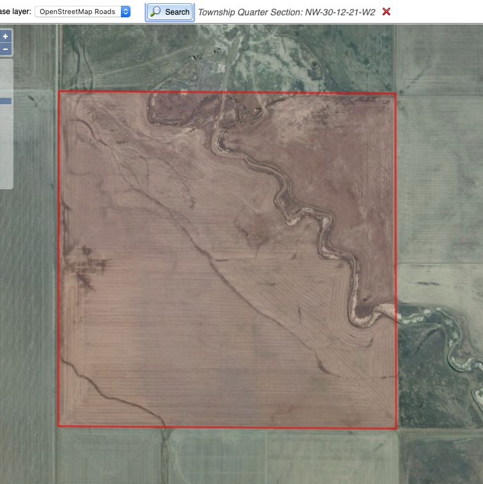The width and height of the screenshot is (483, 484).
Task: Click the zoom slider track below handle
Action: (6, 145)
